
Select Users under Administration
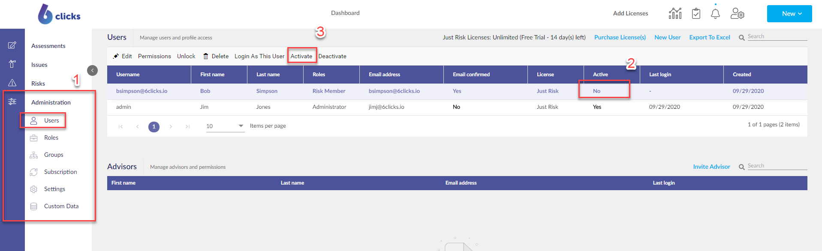coord(51,120)
